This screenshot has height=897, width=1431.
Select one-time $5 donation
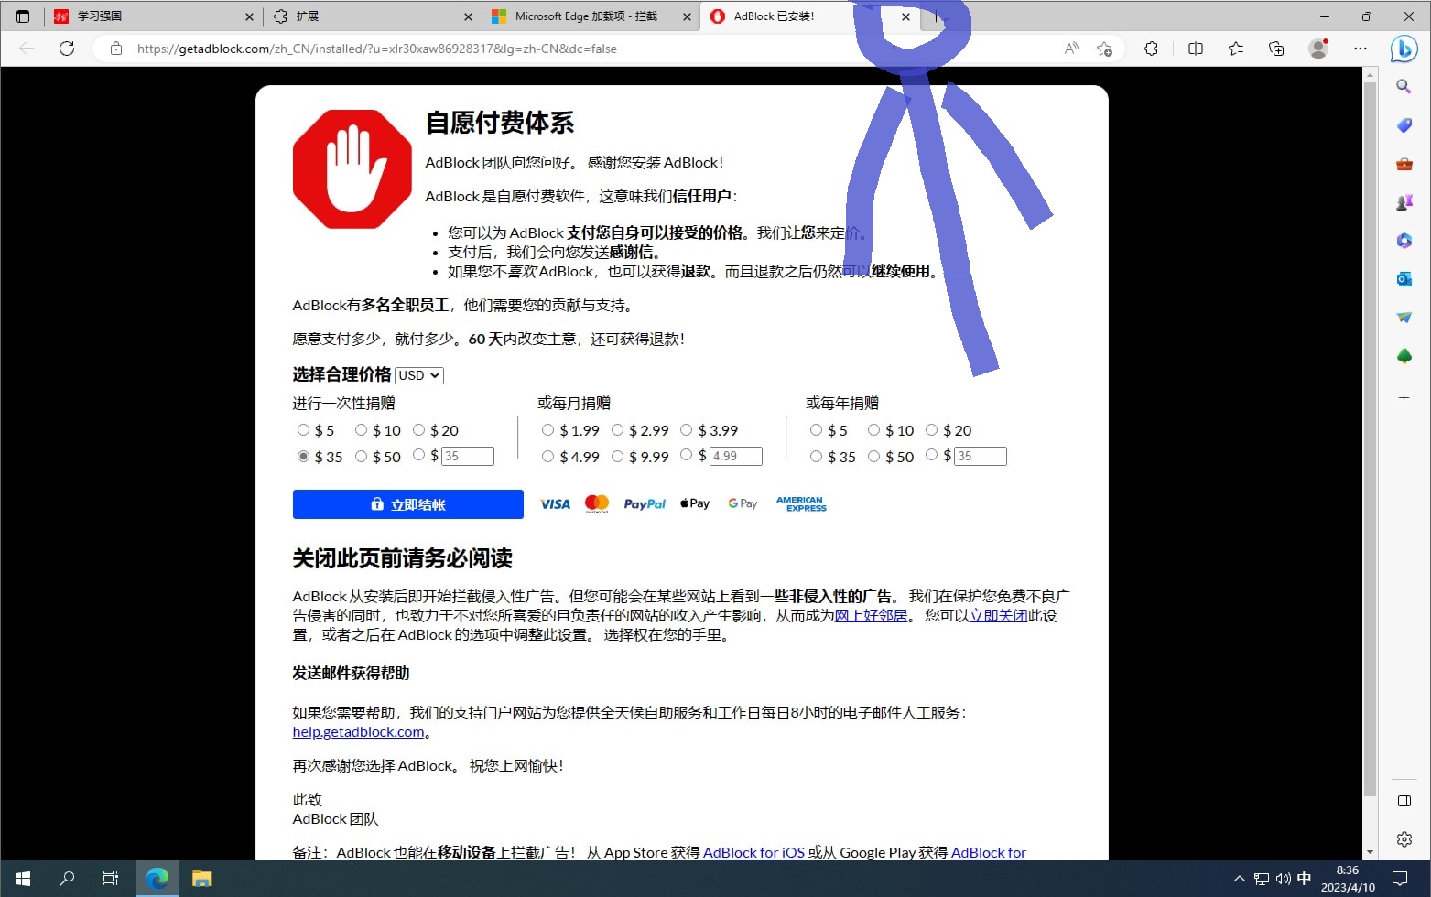point(303,430)
